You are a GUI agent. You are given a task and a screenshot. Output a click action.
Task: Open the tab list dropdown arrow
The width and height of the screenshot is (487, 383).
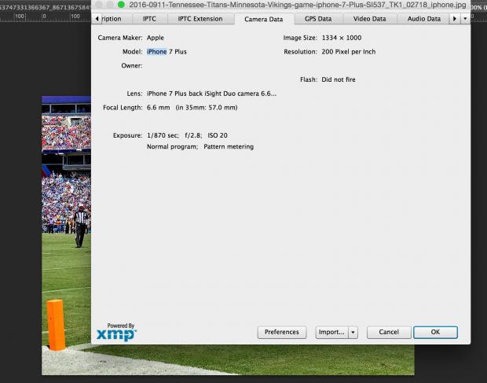465,18
